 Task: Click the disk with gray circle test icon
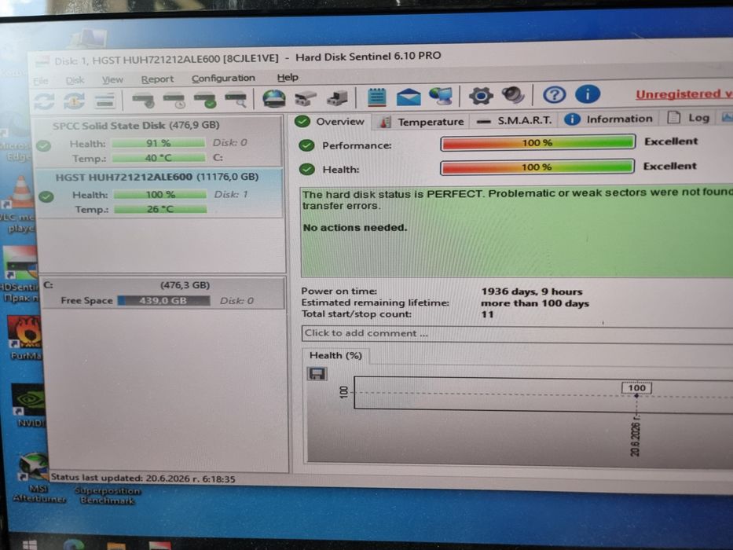point(144,100)
